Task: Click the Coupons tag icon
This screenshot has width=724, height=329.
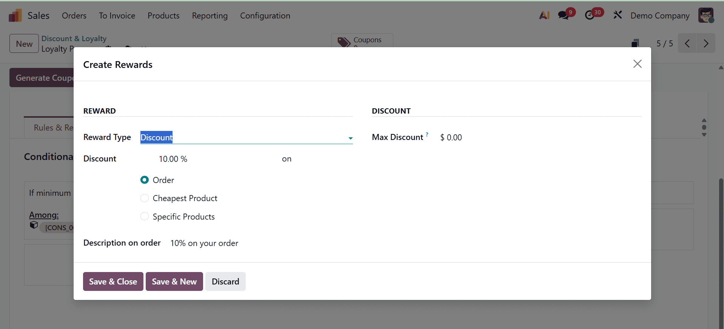Action: pyautogui.click(x=343, y=42)
